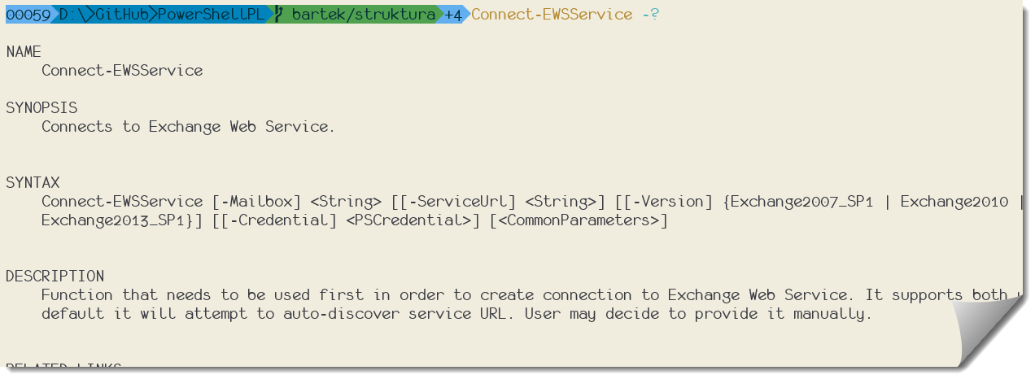The height and width of the screenshot is (379, 1035).
Task: Click the git branch icon in the prompt
Action: coord(278,15)
